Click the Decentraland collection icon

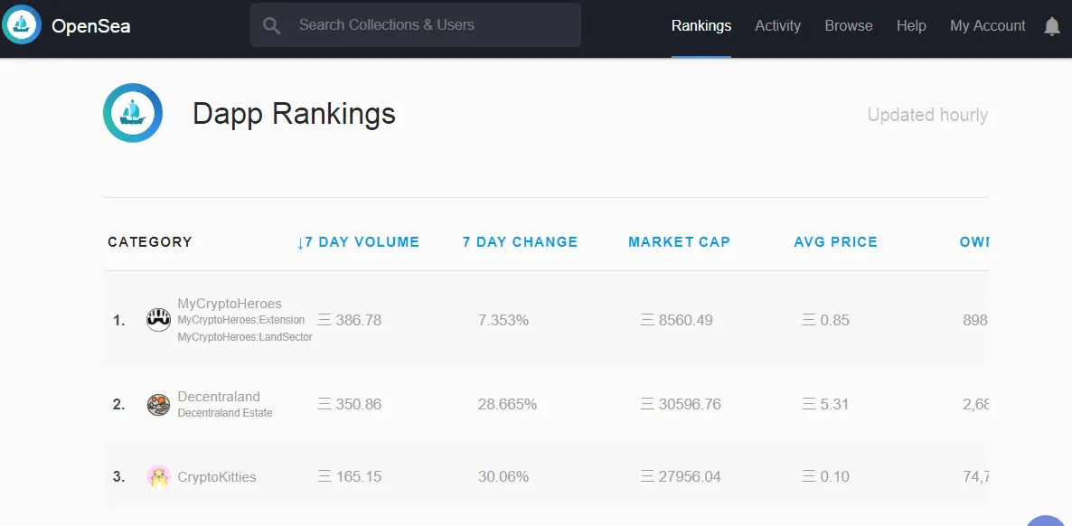[x=158, y=404]
